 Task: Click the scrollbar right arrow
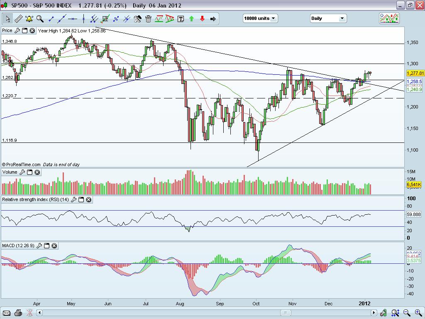point(374,313)
